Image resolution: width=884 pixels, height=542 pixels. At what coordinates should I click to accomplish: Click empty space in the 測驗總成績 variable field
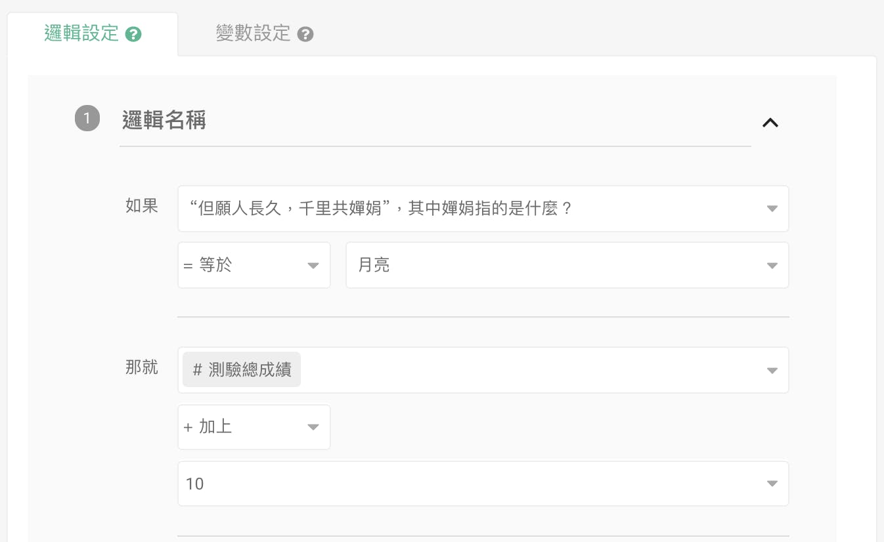[525, 371]
